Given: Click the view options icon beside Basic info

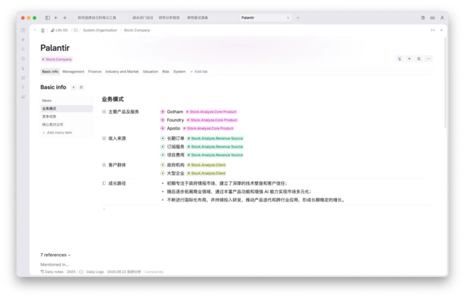Looking at the screenshot, I should [x=81, y=87].
